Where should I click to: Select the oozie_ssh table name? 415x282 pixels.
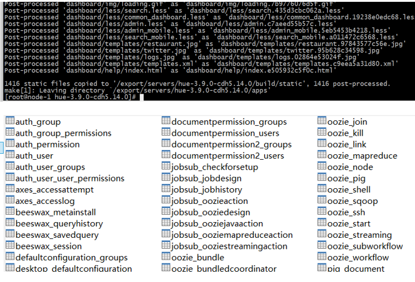(x=346, y=212)
